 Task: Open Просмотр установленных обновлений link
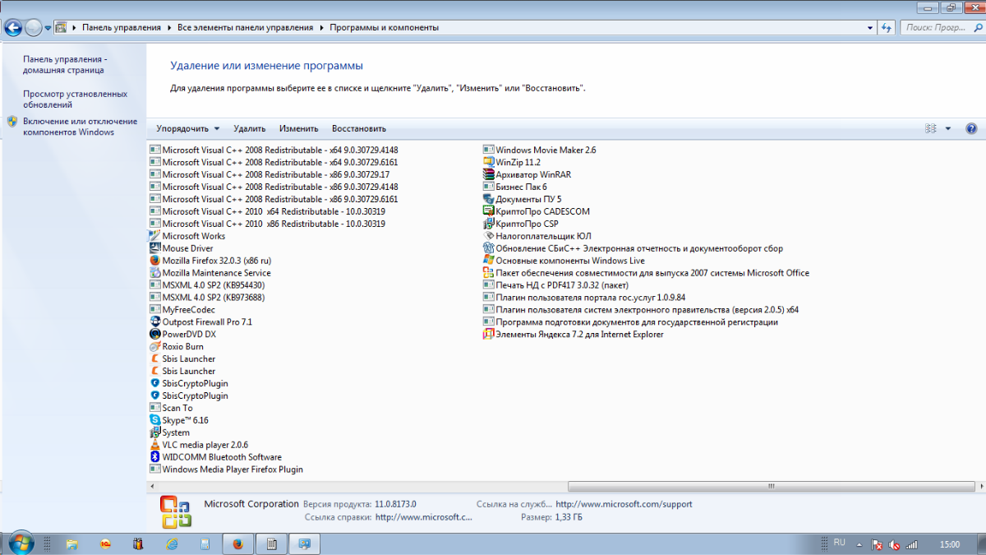(x=75, y=99)
